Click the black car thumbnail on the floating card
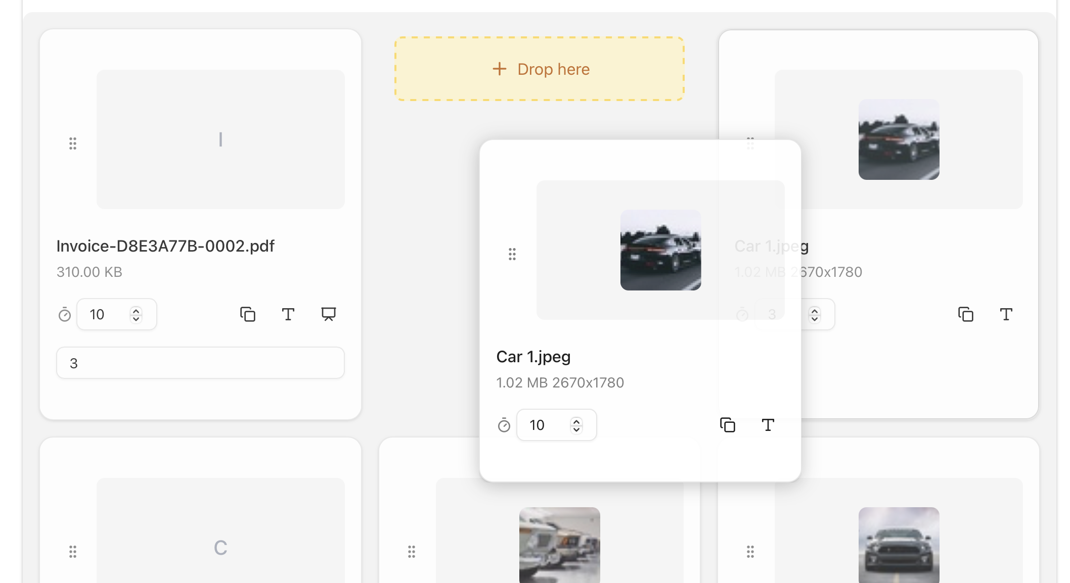Screen dimensions: 1070x583 click(x=660, y=250)
